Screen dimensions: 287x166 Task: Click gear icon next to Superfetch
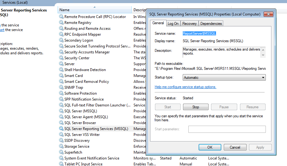coord(61,152)
